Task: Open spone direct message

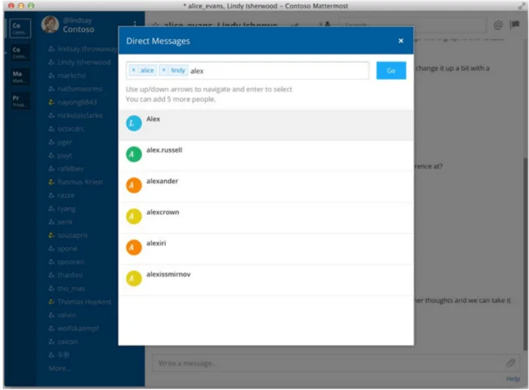Action: (x=63, y=249)
